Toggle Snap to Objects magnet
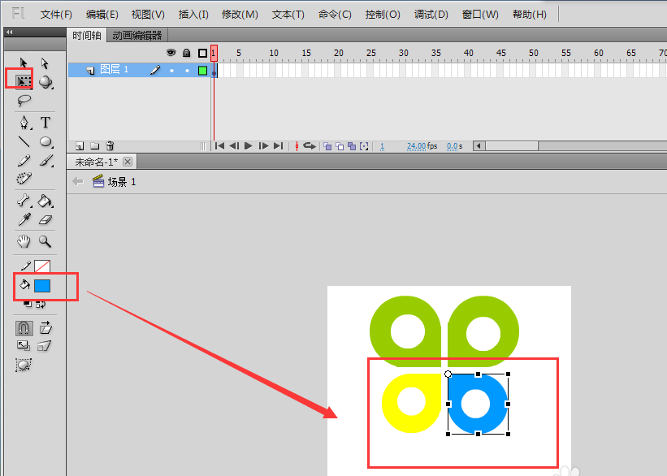Screen dimensions: 667x476 (x=24, y=328)
